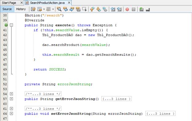
Task: Click the Comment lines icon
Action: (x=142, y=9)
